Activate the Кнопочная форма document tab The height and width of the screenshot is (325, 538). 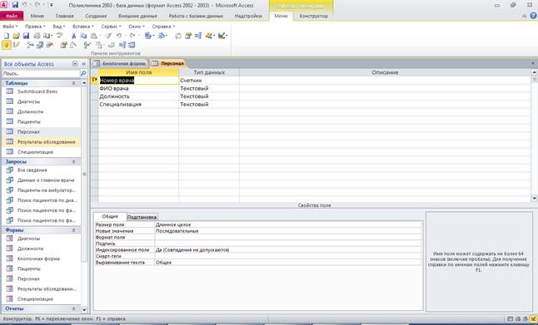(120, 63)
